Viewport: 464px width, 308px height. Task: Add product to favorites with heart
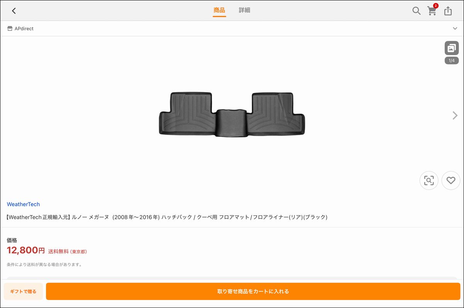[x=451, y=180]
